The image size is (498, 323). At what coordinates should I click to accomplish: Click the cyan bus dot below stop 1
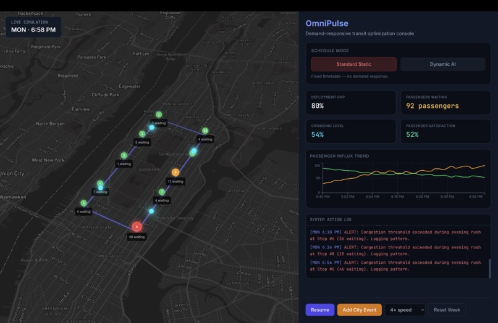[x=152, y=128]
